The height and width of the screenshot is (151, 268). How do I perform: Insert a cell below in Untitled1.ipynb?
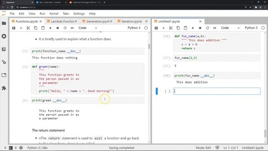[164, 28]
